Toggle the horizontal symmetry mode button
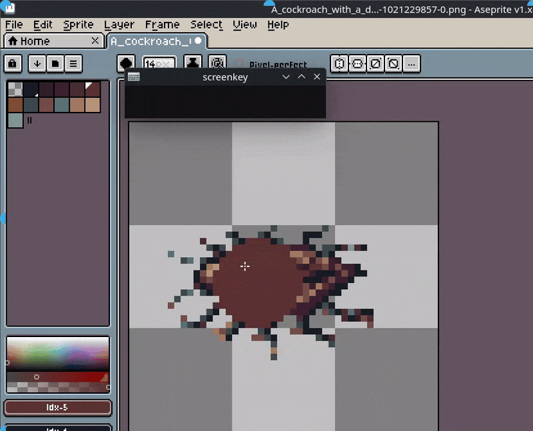The image size is (533, 431). tap(358, 64)
